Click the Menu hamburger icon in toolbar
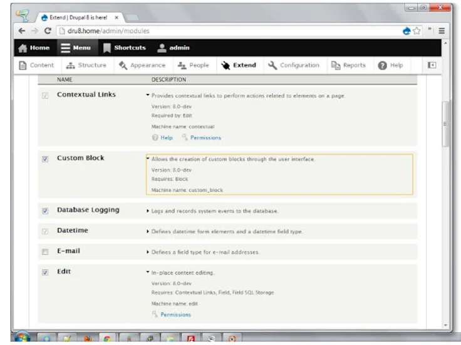 65,48
